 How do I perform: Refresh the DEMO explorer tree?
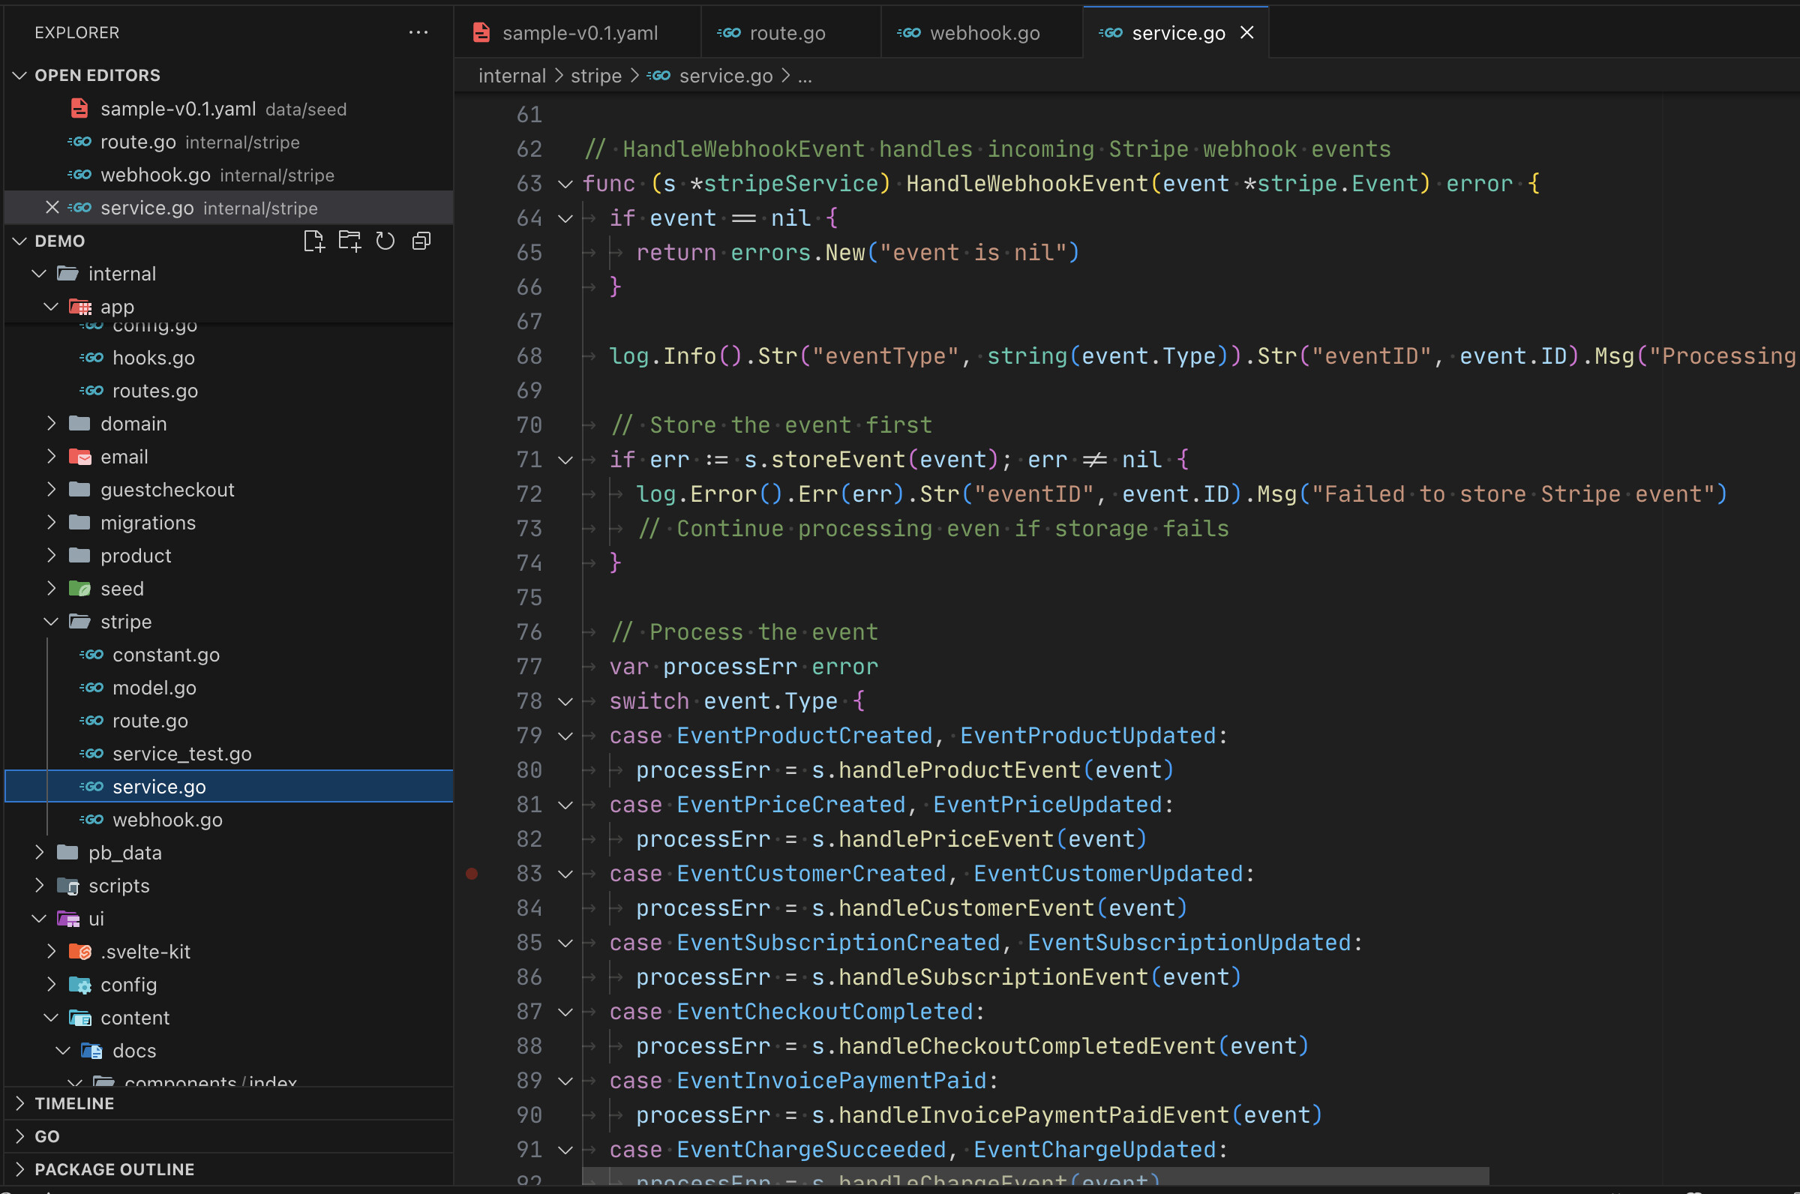click(x=385, y=241)
